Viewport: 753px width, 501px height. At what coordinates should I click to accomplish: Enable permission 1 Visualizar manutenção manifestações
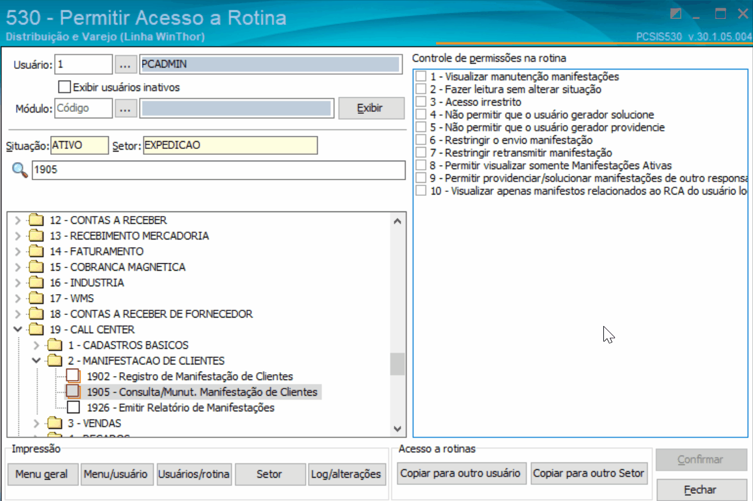(x=421, y=76)
